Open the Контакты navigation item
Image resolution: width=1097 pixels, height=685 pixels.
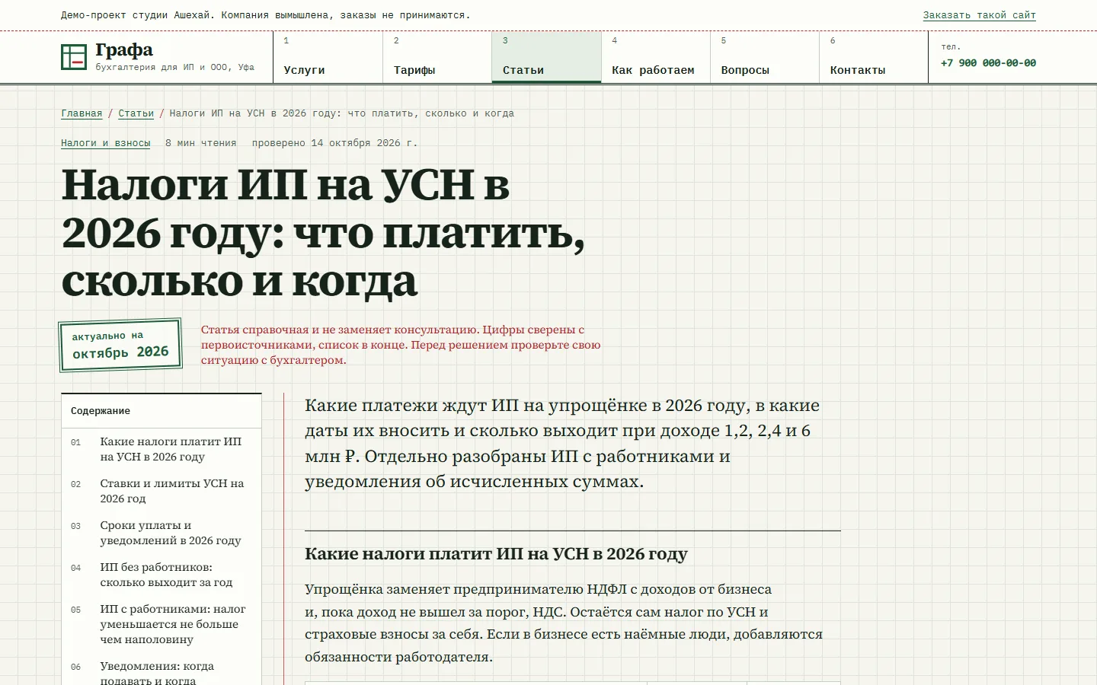[874, 57]
